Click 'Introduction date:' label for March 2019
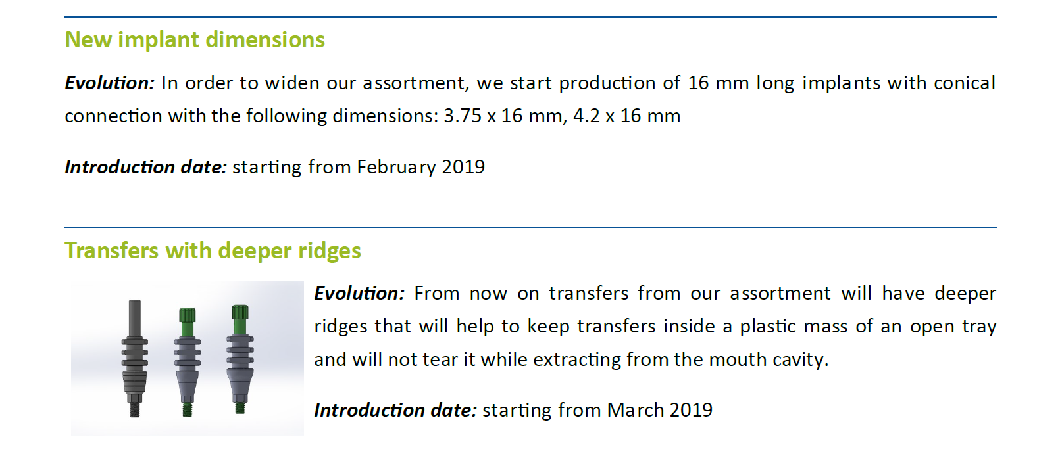 point(395,410)
